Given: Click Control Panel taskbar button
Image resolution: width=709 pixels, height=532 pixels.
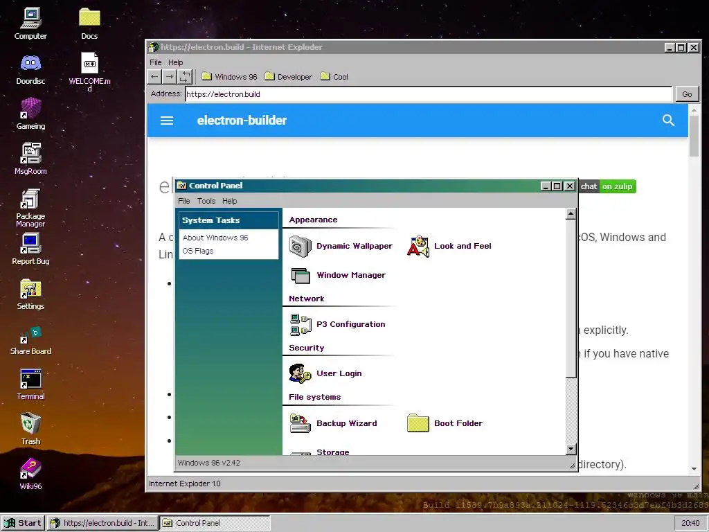Looking at the screenshot, I should pyautogui.click(x=215, y=523).
